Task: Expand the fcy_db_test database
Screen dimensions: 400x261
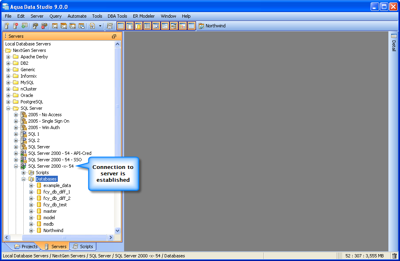Action: (31, 205)
